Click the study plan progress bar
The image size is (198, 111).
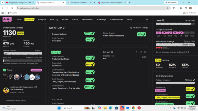tap(23, 61)
